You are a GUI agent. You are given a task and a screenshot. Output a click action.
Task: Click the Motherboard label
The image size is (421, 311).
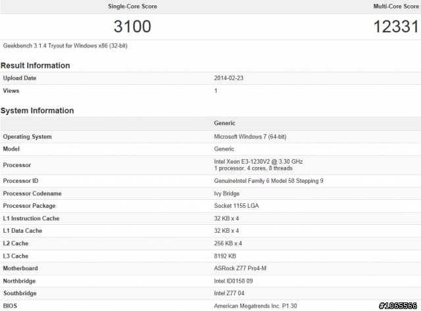pyautogui.click(x=20, y=268)
